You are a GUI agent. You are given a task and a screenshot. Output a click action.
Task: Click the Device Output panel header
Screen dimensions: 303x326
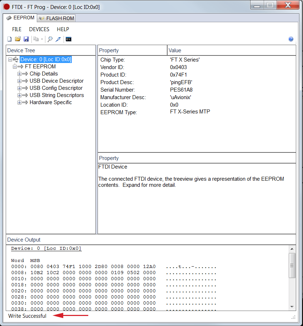tap(151, 240)
